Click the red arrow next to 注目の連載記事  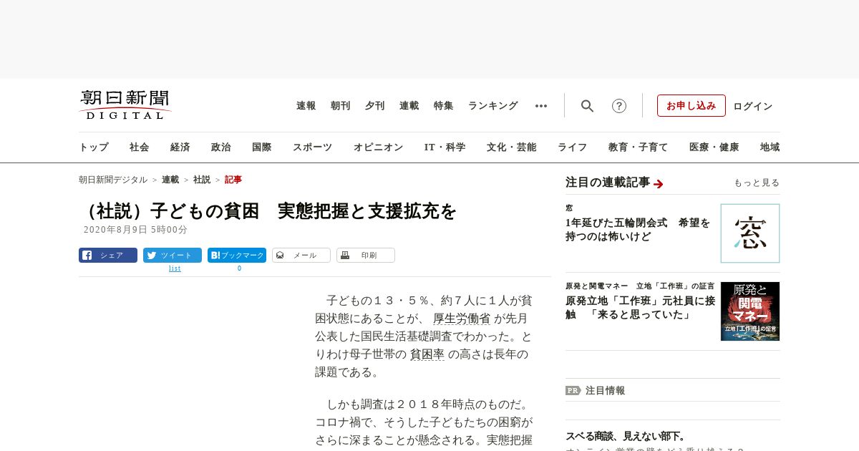click(659, 183)
